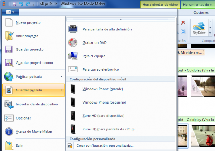The image size is (215, 151).
Task: Click the undo arrow in title bar
Action: click(21, 4)
